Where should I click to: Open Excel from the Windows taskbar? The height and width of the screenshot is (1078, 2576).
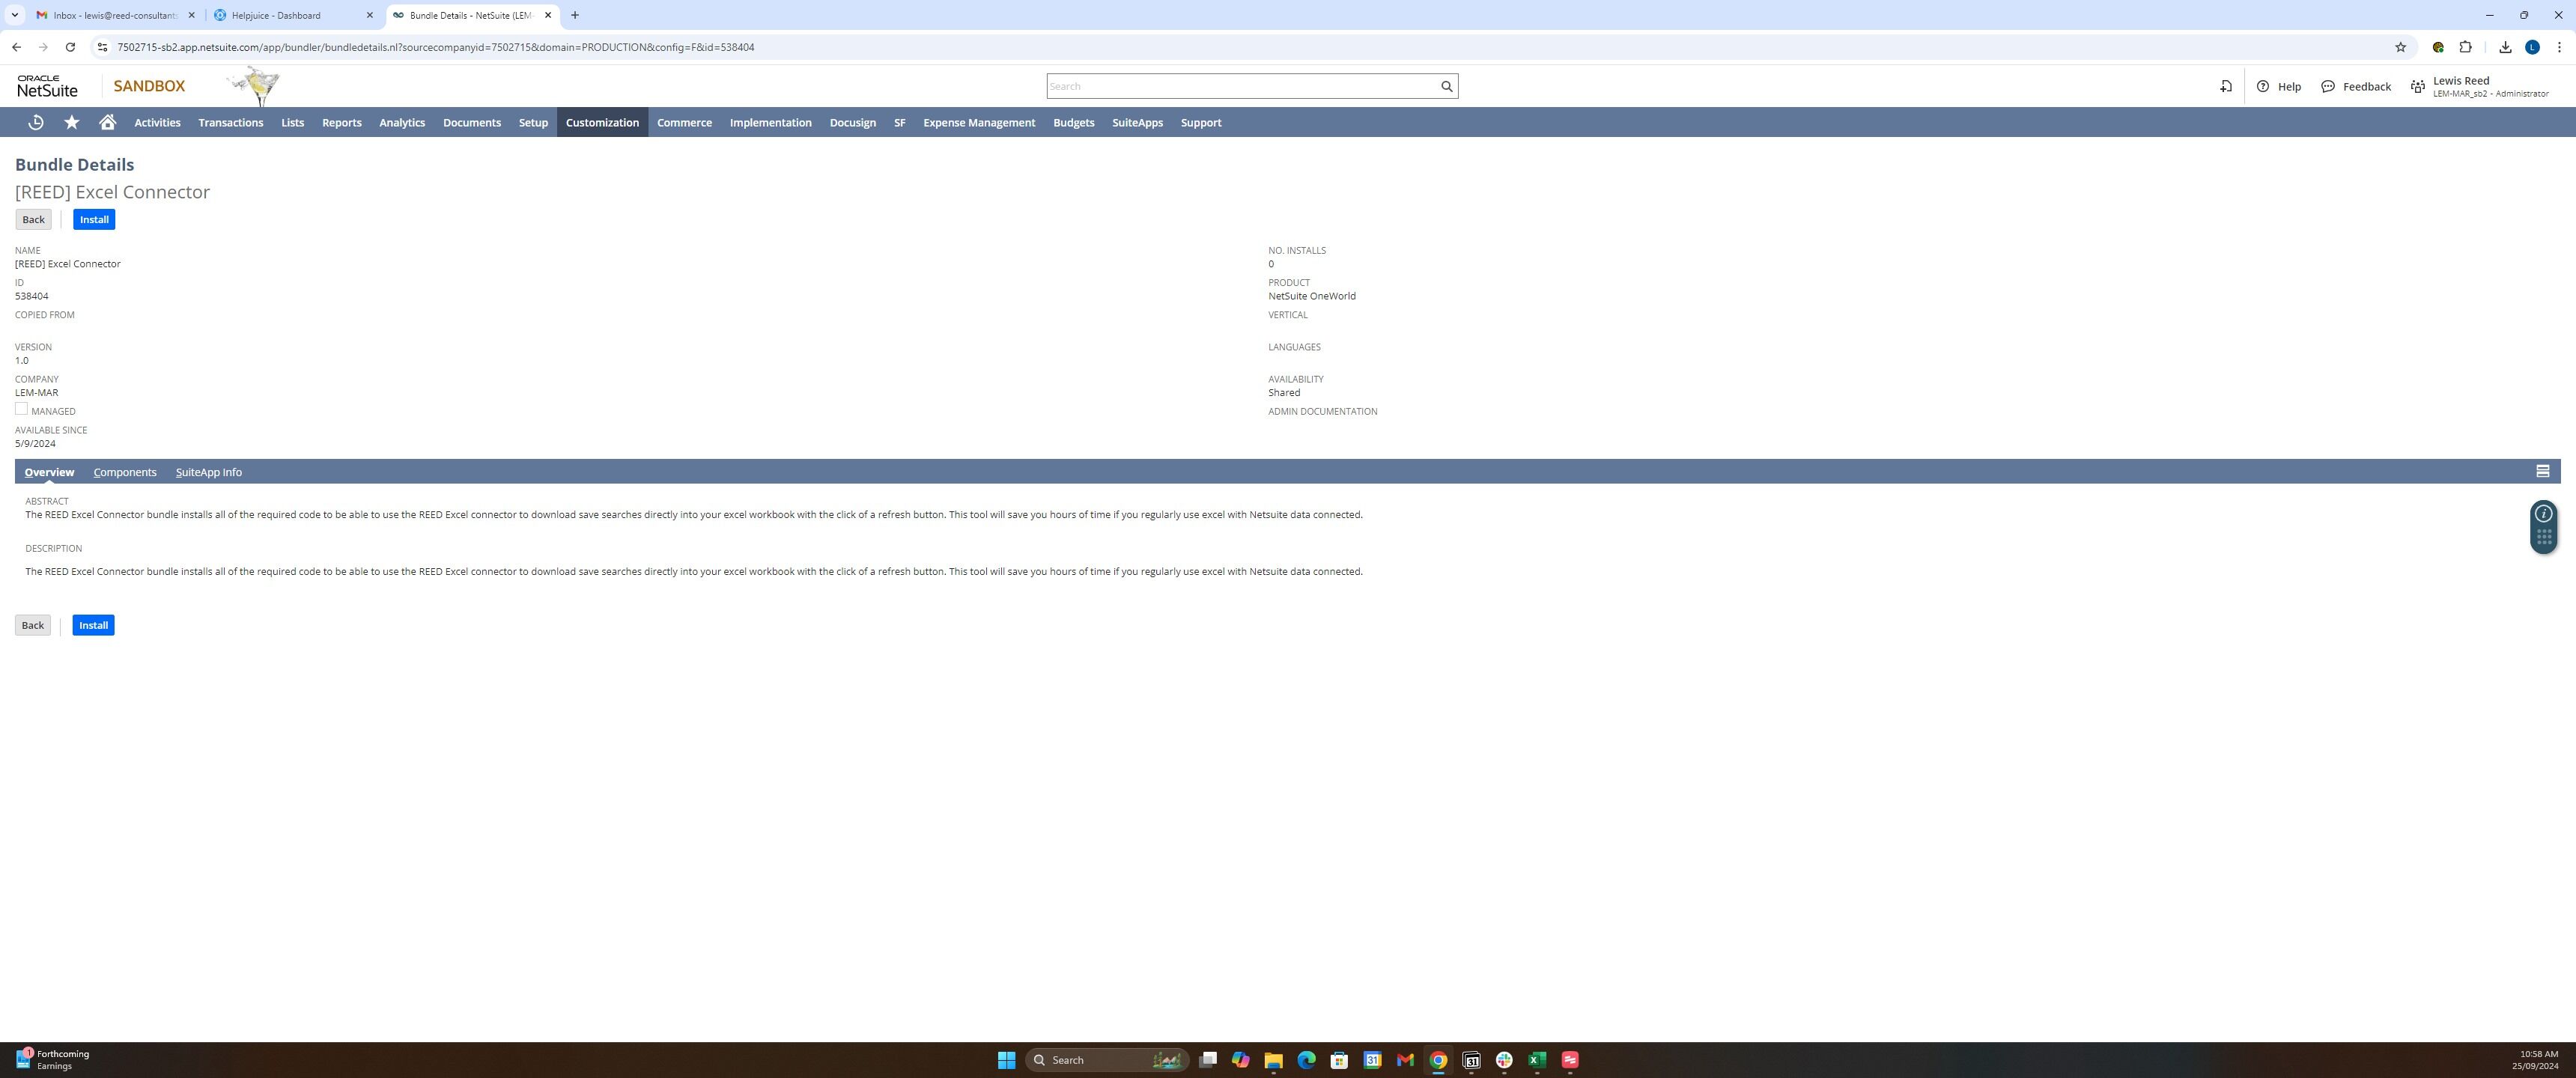click(1537, 1060)
